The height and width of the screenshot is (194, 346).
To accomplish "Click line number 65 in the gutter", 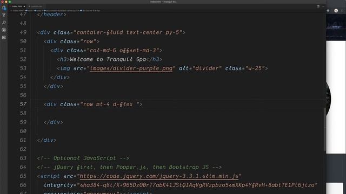I will pyautogui.click(x=23, y=176).
